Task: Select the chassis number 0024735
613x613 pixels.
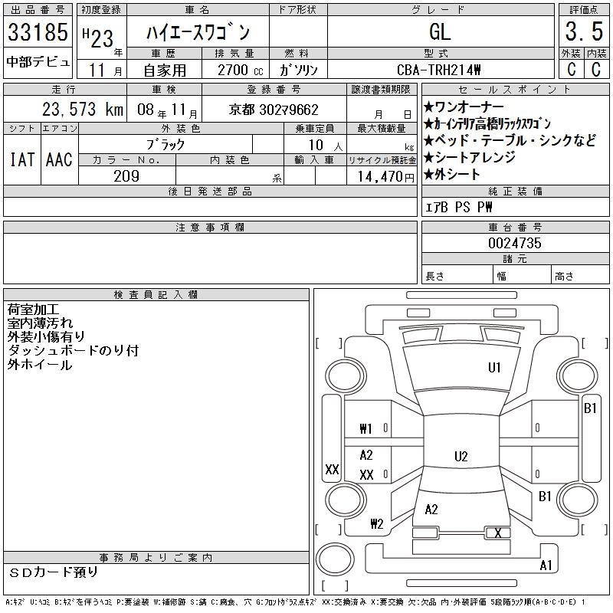Action: click(515, 243)
